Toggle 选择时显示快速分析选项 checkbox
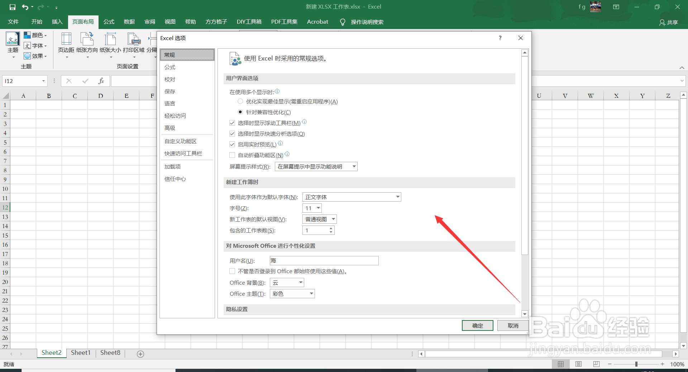 (x=232, y=134)
